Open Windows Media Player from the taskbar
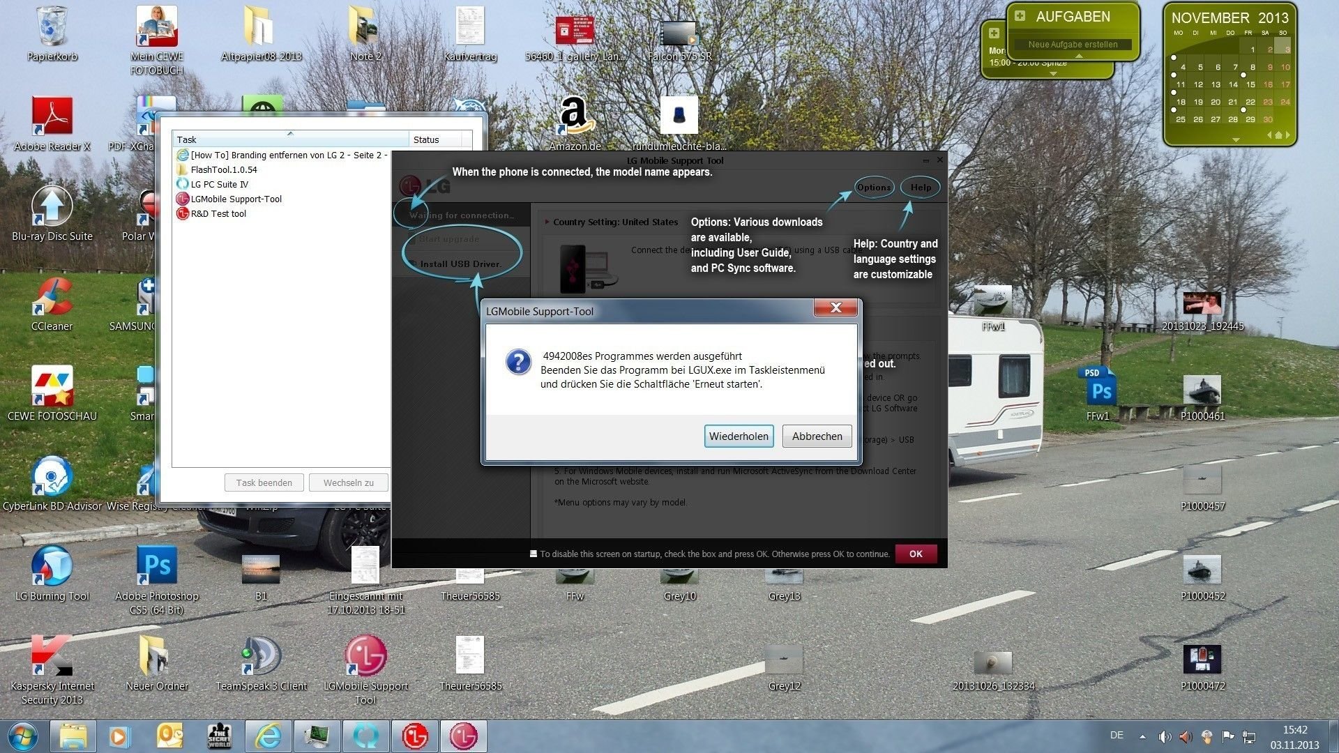 [x=120, y=736]
